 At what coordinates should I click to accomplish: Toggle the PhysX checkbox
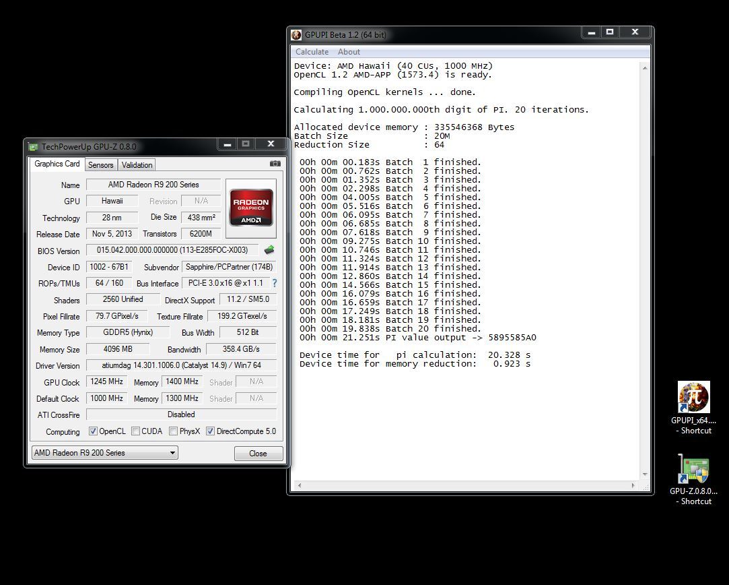coord(173,431)
